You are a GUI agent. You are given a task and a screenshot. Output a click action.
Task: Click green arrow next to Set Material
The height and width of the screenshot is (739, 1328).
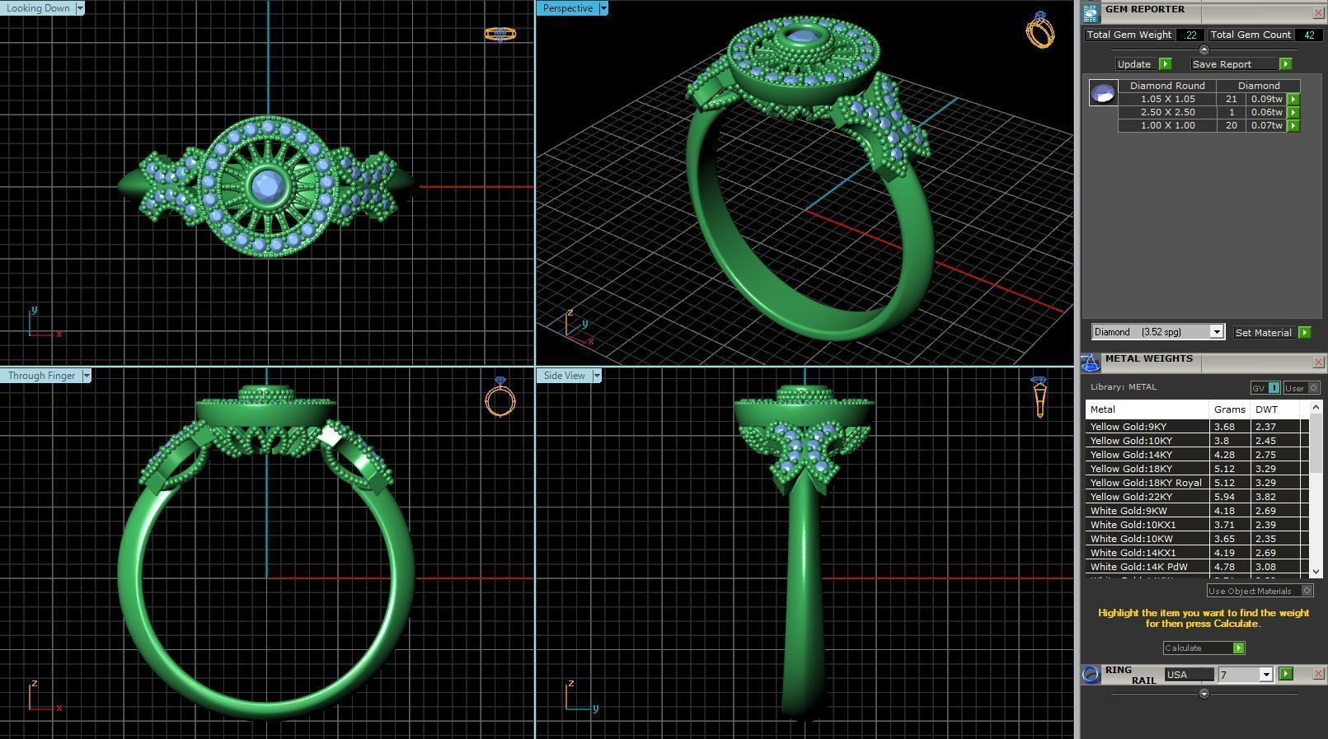tap(1304, 333)
